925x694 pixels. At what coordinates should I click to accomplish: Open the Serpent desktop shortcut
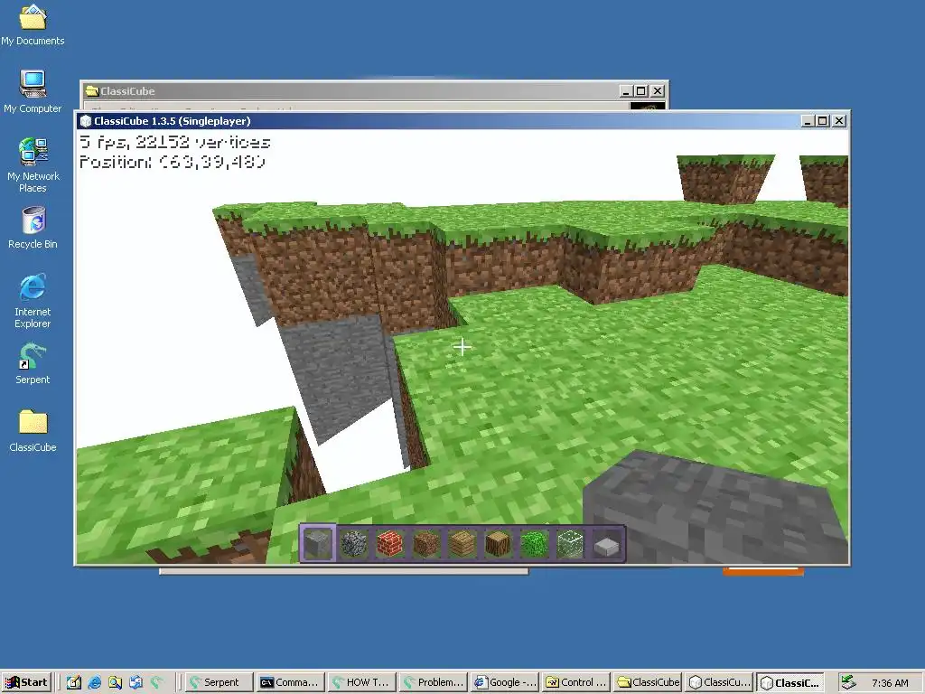[x=33, y=363]
